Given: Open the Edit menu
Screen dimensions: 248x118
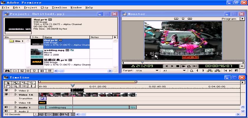Looking at the screenshot, I should [x=17, y=7].
